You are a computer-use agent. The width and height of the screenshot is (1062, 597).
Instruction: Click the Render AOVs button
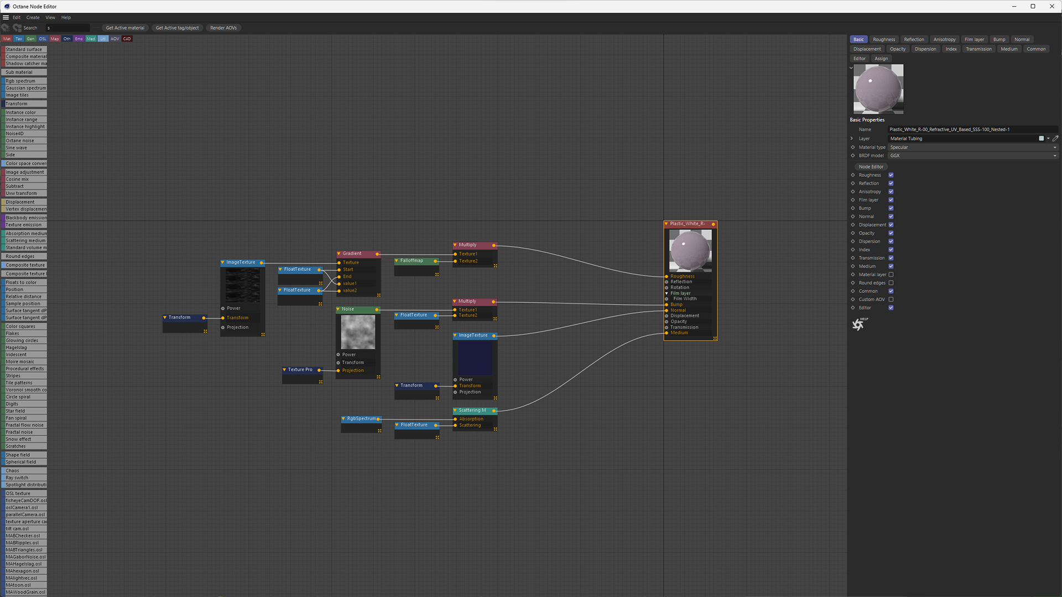coord(223,28)
